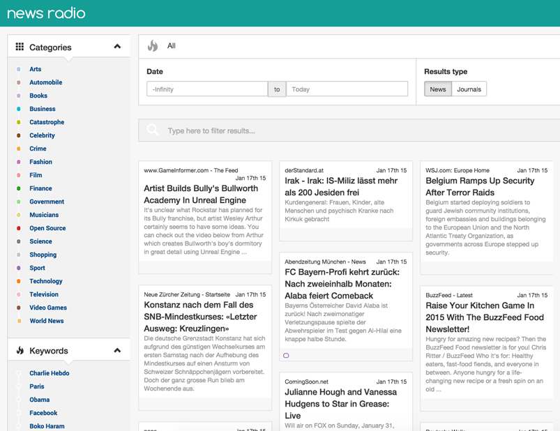Open the Charlie Hebdo keyword
The width and height of the screenshot is (560, 431).
50,373
